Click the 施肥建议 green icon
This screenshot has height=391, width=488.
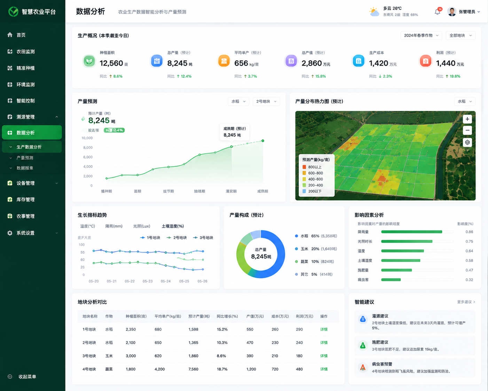tap(363, 345)
